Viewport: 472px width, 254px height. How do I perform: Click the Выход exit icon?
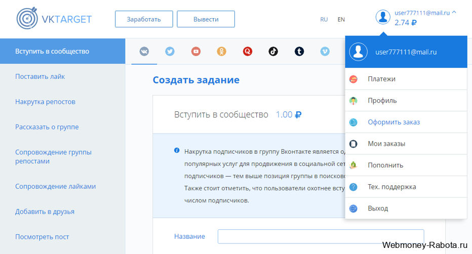click(x=353, y=208)
